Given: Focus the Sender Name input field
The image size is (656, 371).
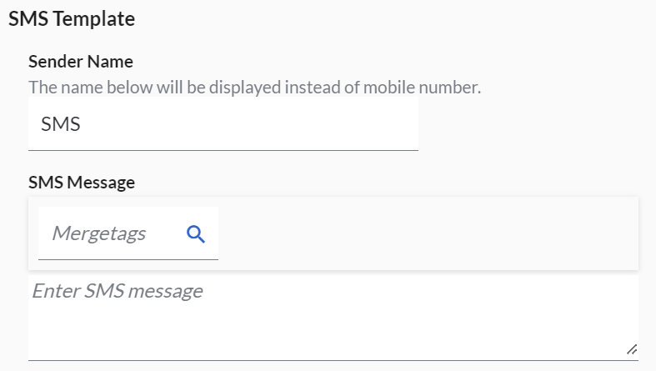Looking at the screenshot, I should 223,124.
